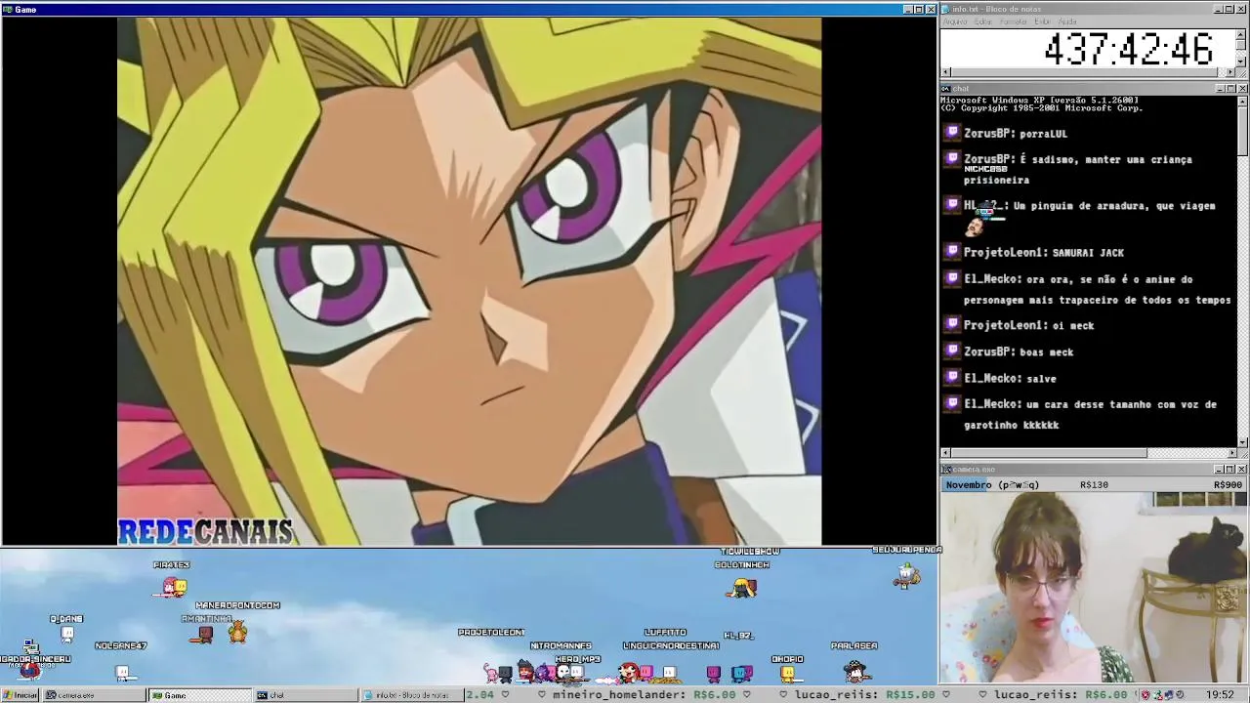Click Twitch icon beside 'porraLUL' message
The height and width of the screenshot is (703, 1250).
(953, 132)
